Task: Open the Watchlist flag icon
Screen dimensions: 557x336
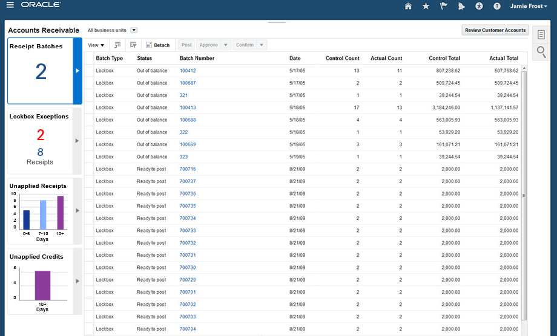Action: tap(443, 6)
